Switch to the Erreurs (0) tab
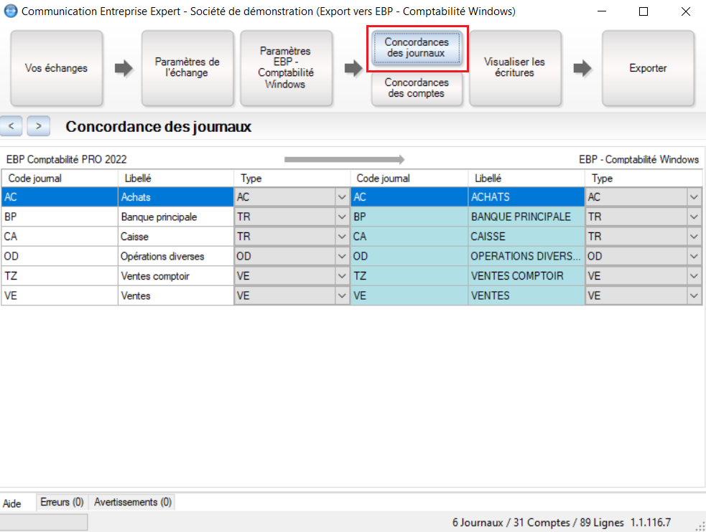The width and height of the screenshot is (706, 532). (x=62, y=503)
